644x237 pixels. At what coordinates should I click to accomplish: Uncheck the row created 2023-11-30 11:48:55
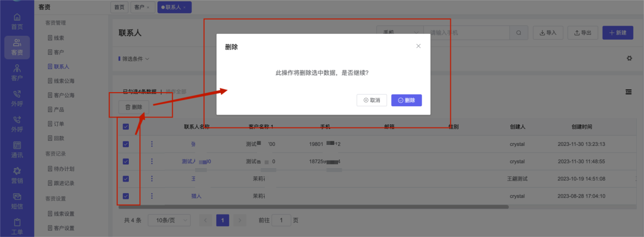pyautogui.click(x=126, y=162)
